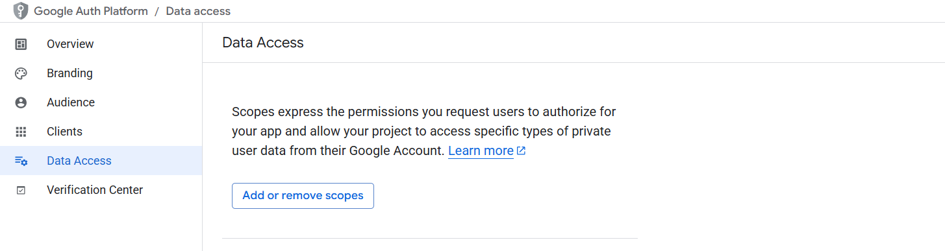Follow the Learn more link

click(x=481, y=150)
